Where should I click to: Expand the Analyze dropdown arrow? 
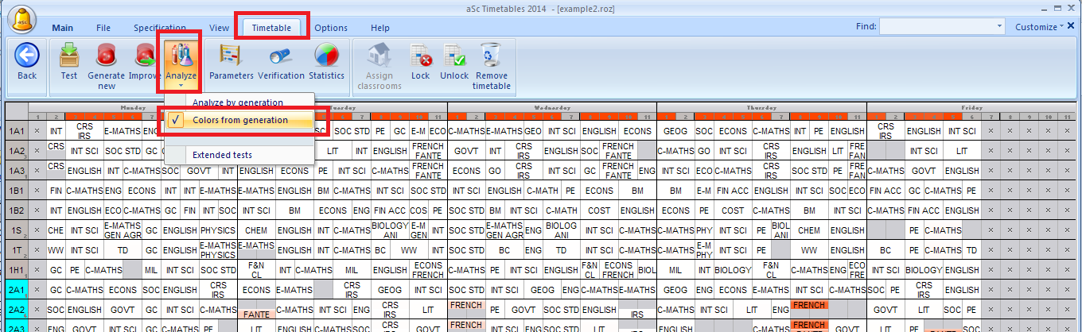click(x=181, y=85)
